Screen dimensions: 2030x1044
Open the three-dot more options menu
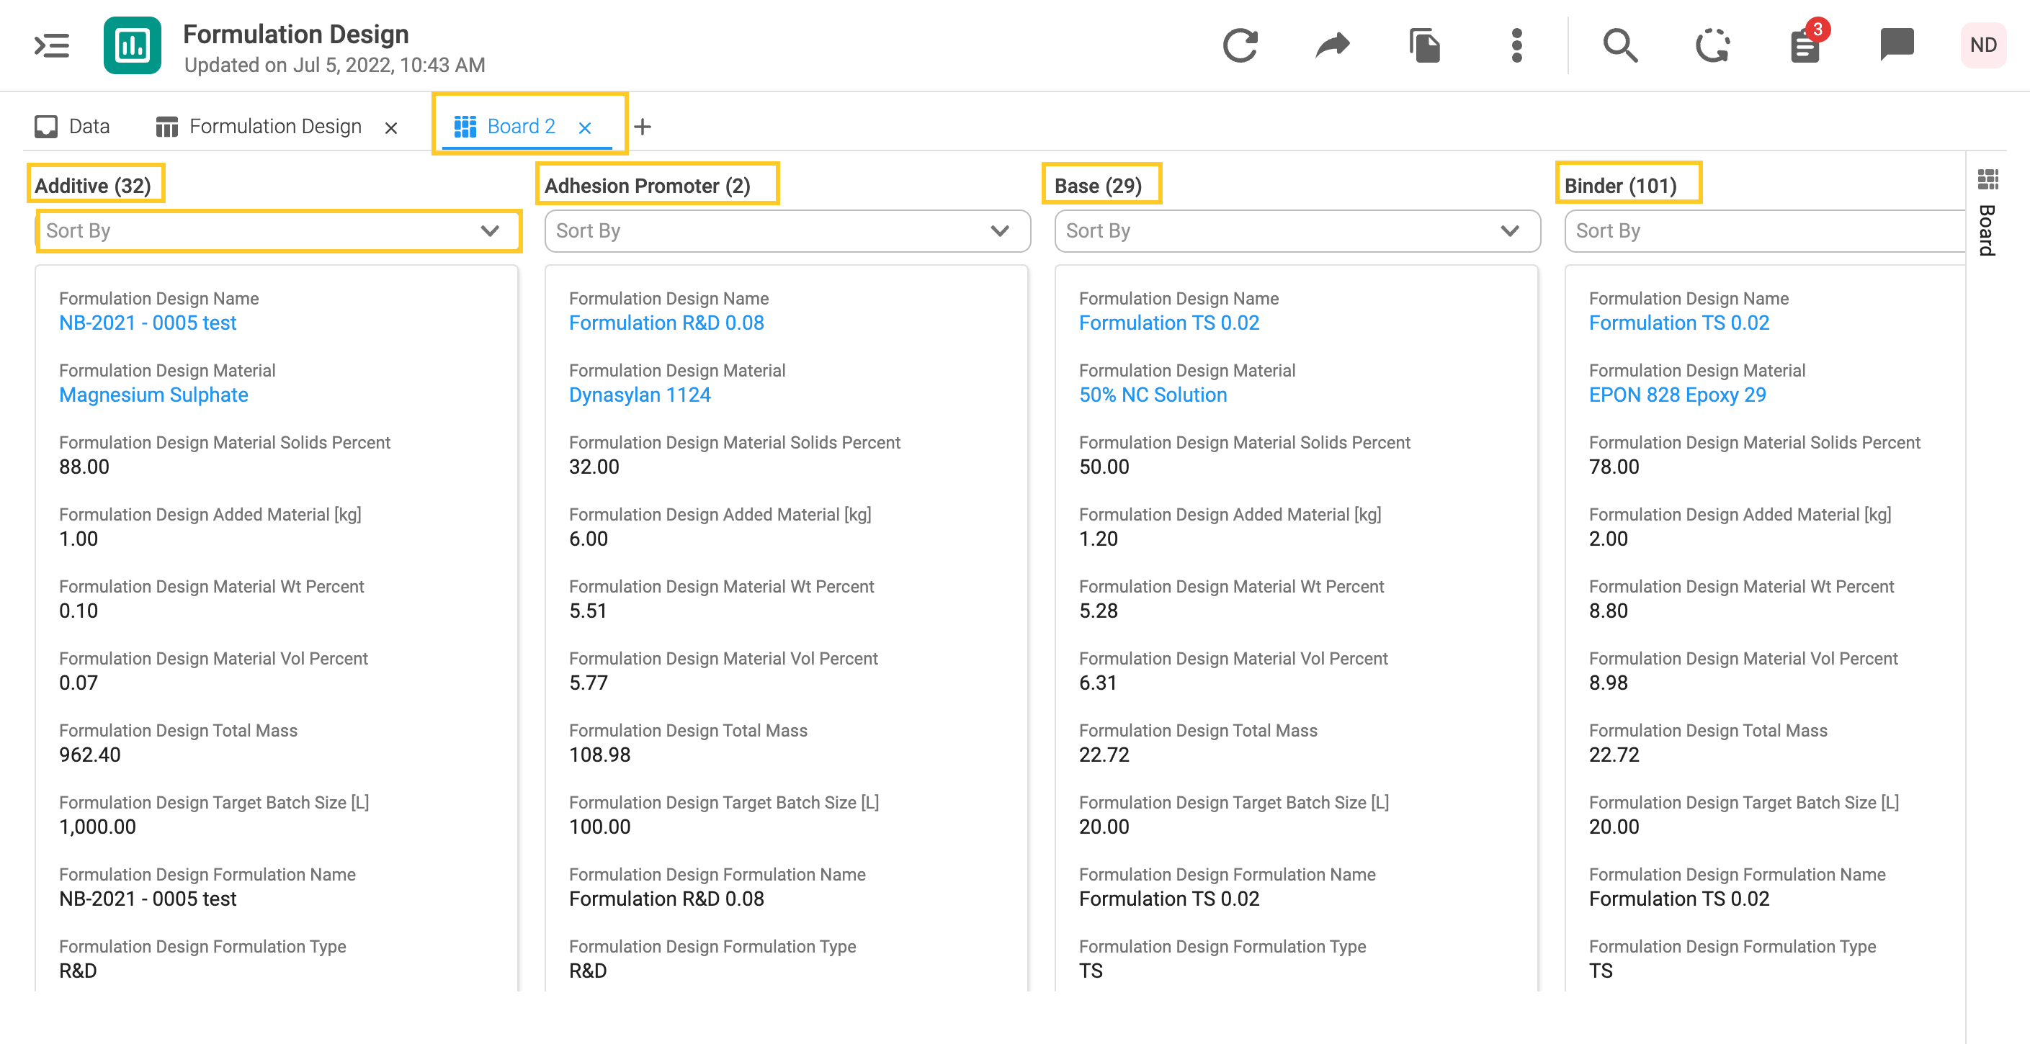click(x=1517, y=45)
